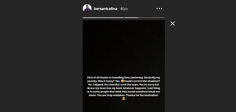Jump to the first story progress segment

pyautogui.click(x=103, y=18)
